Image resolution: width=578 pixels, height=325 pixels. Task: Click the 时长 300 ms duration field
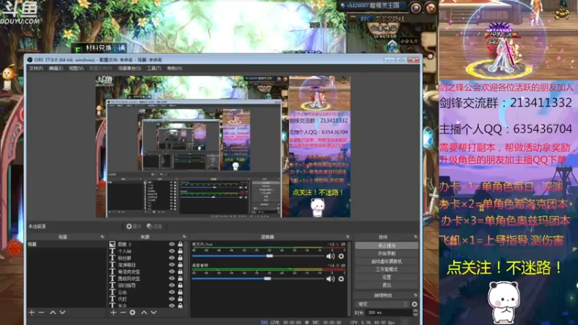click(389, 313)
